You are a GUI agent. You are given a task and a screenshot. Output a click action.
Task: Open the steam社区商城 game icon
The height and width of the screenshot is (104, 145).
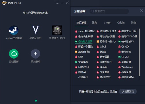(14, 30)
